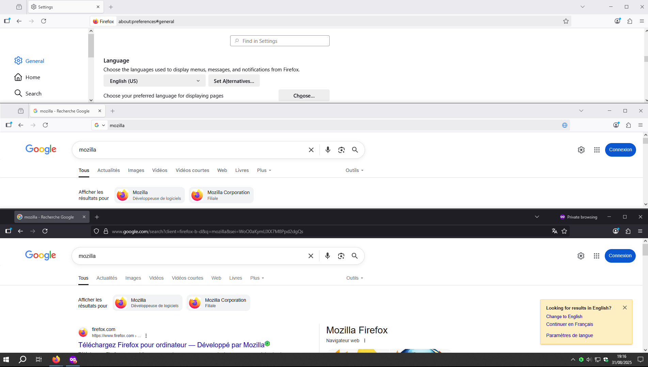The height and width of the screenshot is (367, 648).
Task: Click Choose for preferred page language
Action: click(304, 96)
